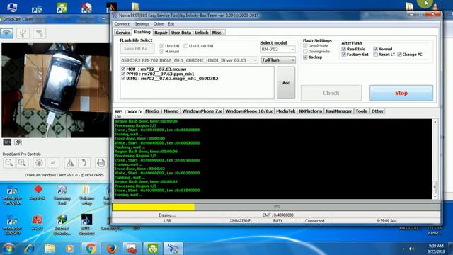Open Windows Start menu
The image size is (453, 255).
(8, 249)
